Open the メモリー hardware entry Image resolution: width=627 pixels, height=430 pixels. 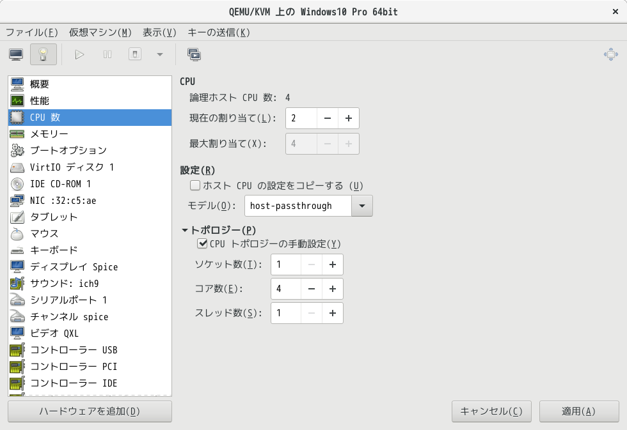coord(90,134)
